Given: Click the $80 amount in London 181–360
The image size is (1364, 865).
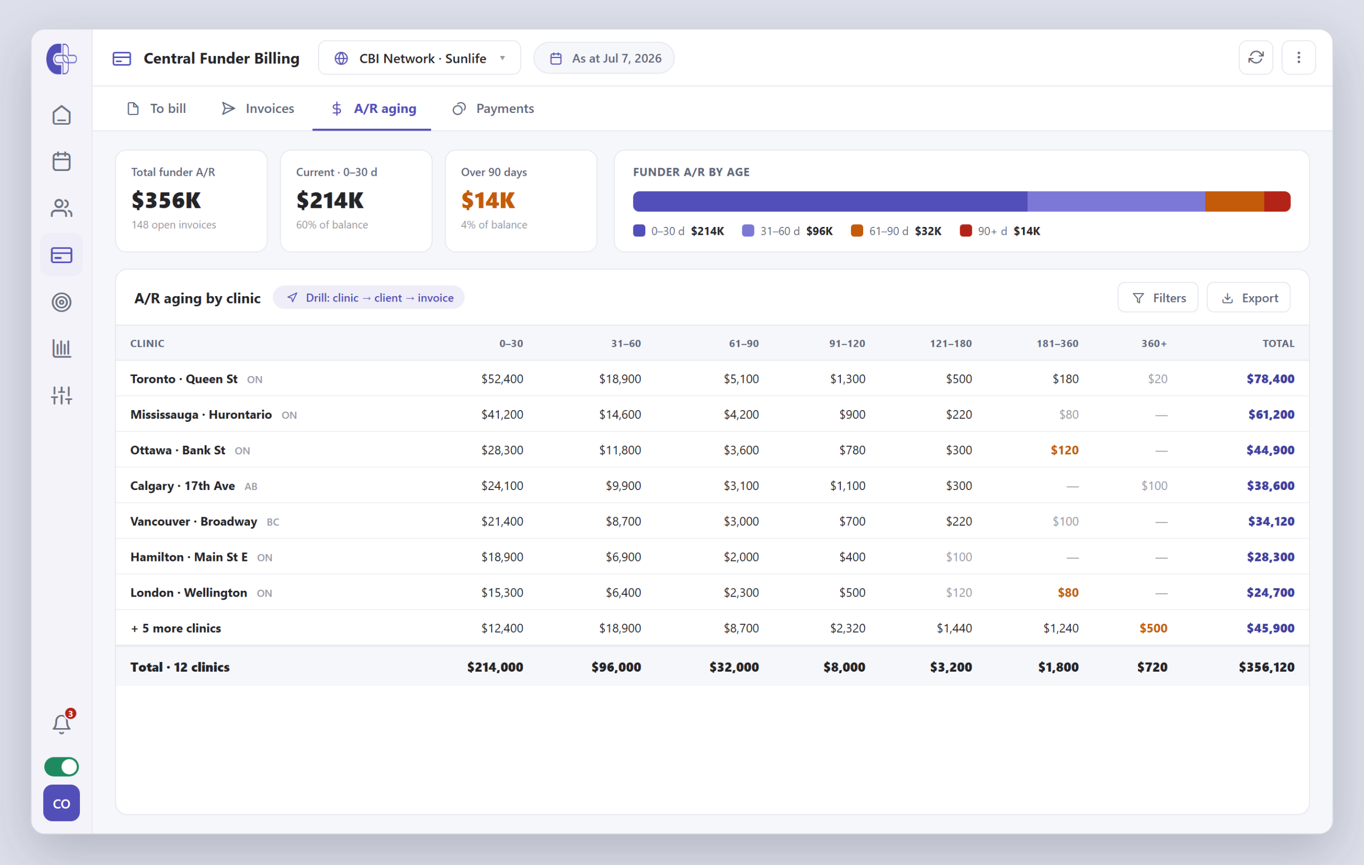Looking at the screenshot, I should 1068,593.
